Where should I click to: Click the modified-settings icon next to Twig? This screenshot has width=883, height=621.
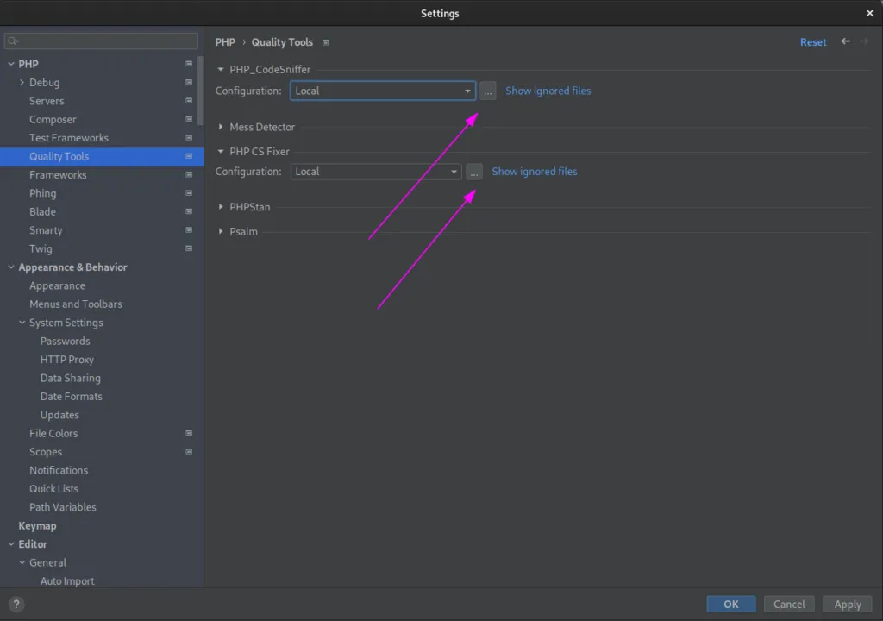pyautogui.click(x=188, y=248)
